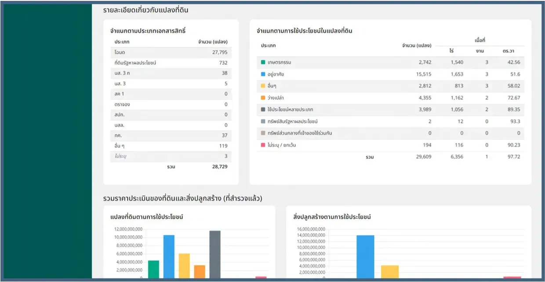Click the green เกษตรกรรม color swatch

click(x=263, y=62)
